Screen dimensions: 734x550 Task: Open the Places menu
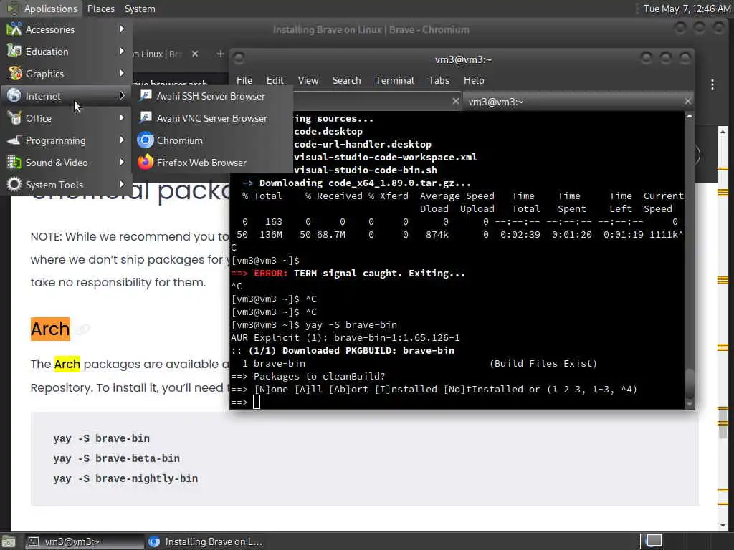click(100, 9)
